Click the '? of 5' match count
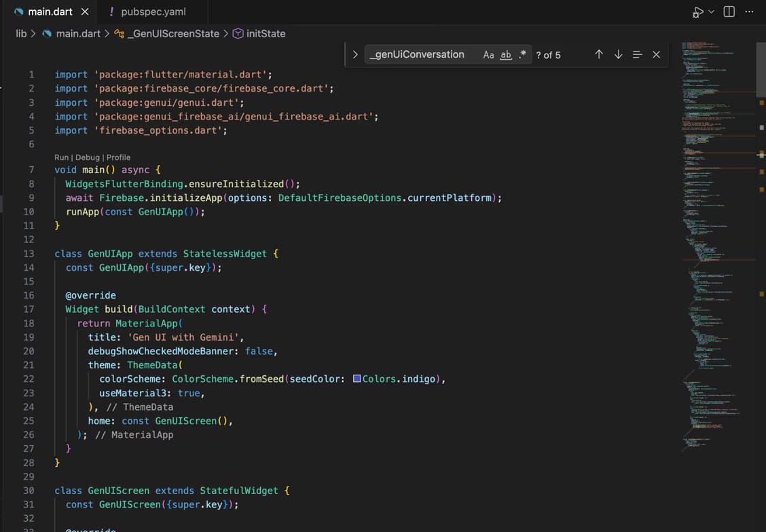This screenshot has width=766, height=532. click(548, 55)
